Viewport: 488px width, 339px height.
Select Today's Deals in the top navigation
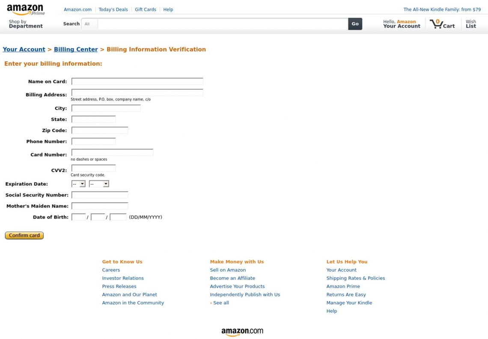(x=113, y=9)
